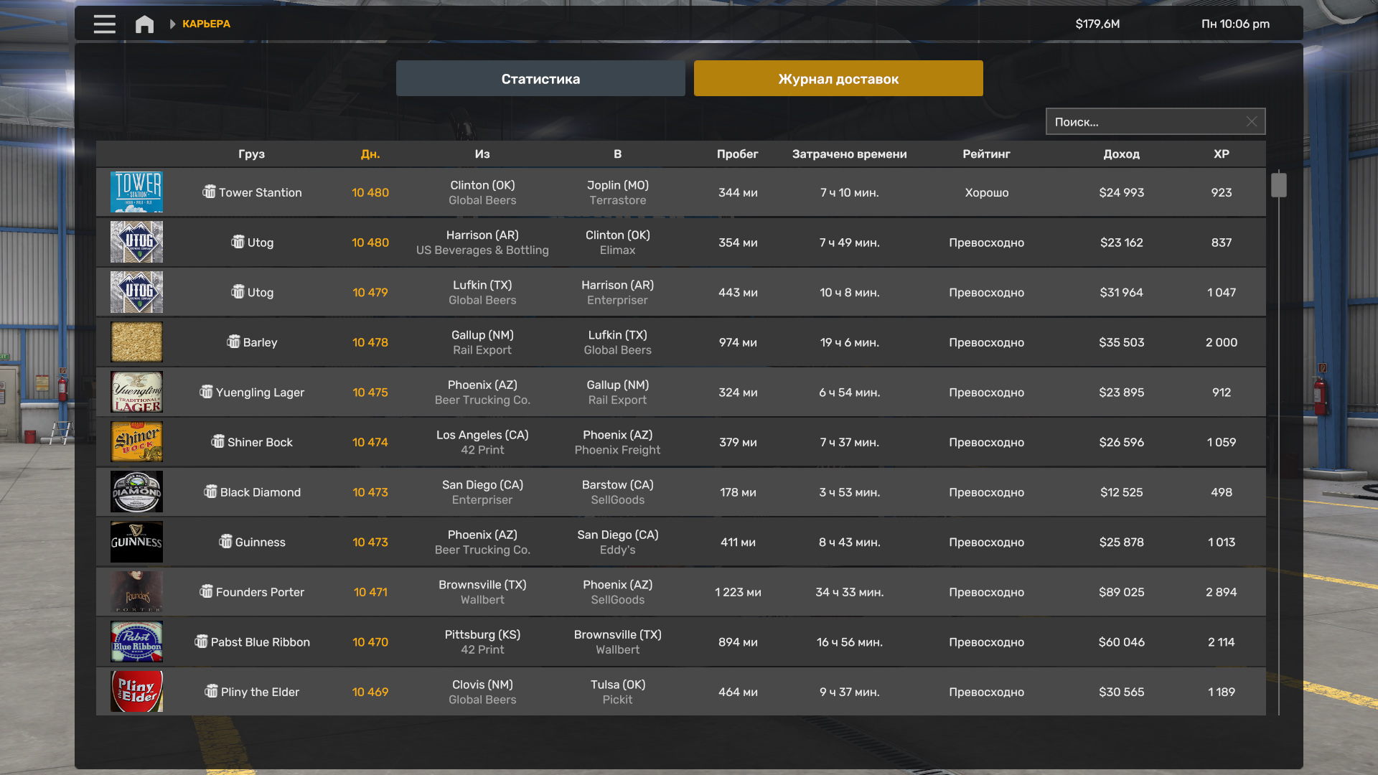Viewport: 1378px width, 775px height.
Task: Click the Tower Station cargo thumbnail
Action: [136, 192]
